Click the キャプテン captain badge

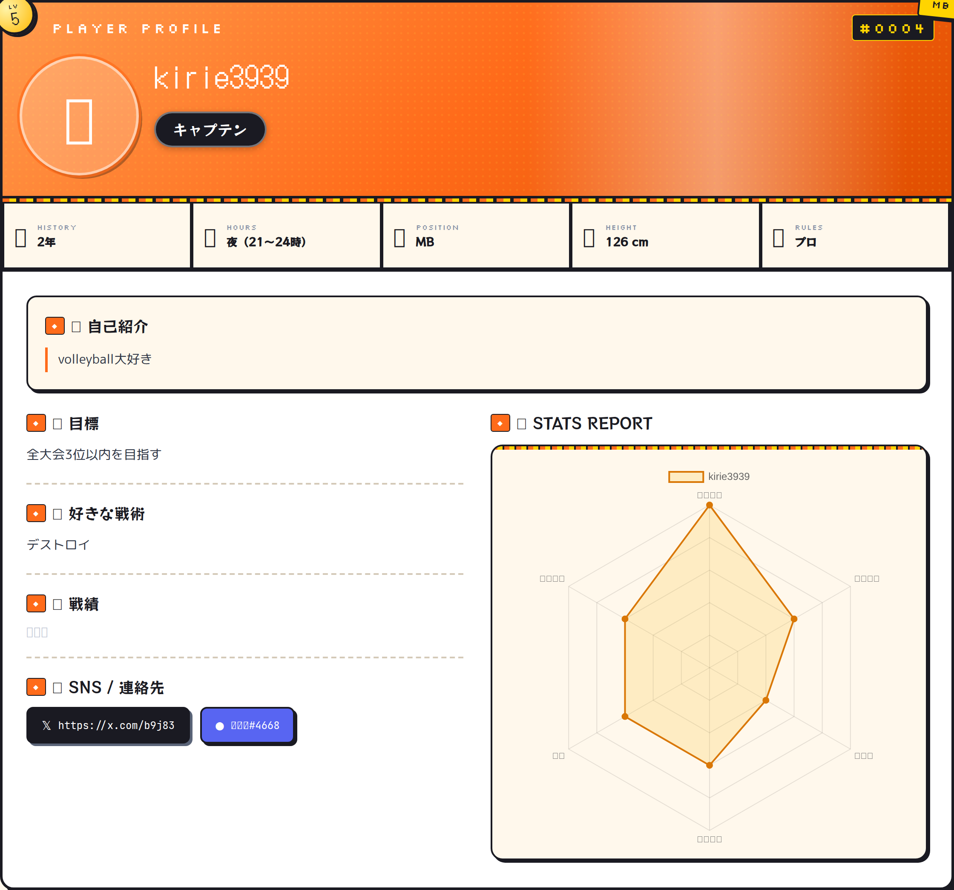pos(210,129)
